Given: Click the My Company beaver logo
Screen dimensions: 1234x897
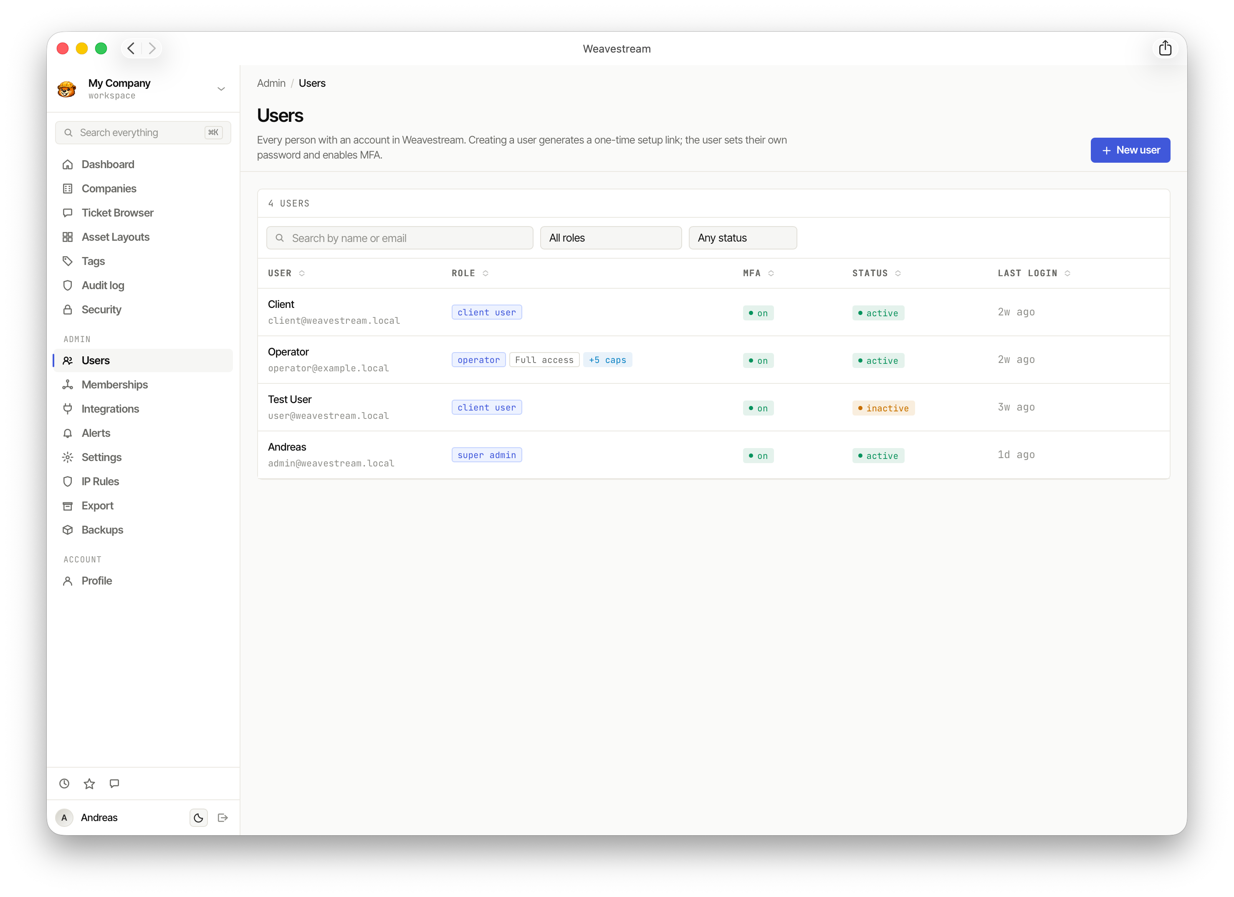Looking at the screenshot, I should (x=67, y=88).
